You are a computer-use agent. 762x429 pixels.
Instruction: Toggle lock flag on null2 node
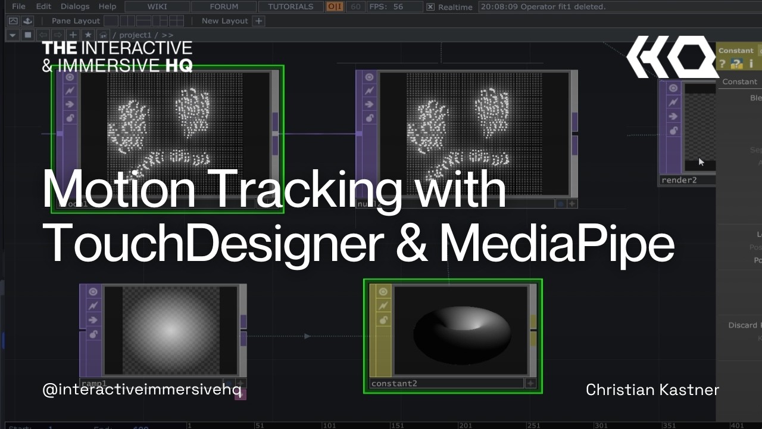pyautogui.click(x=369, y=118)
